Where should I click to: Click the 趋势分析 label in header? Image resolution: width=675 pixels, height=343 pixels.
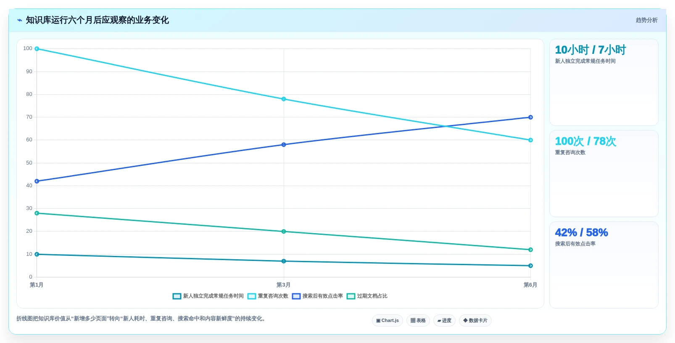646,20
